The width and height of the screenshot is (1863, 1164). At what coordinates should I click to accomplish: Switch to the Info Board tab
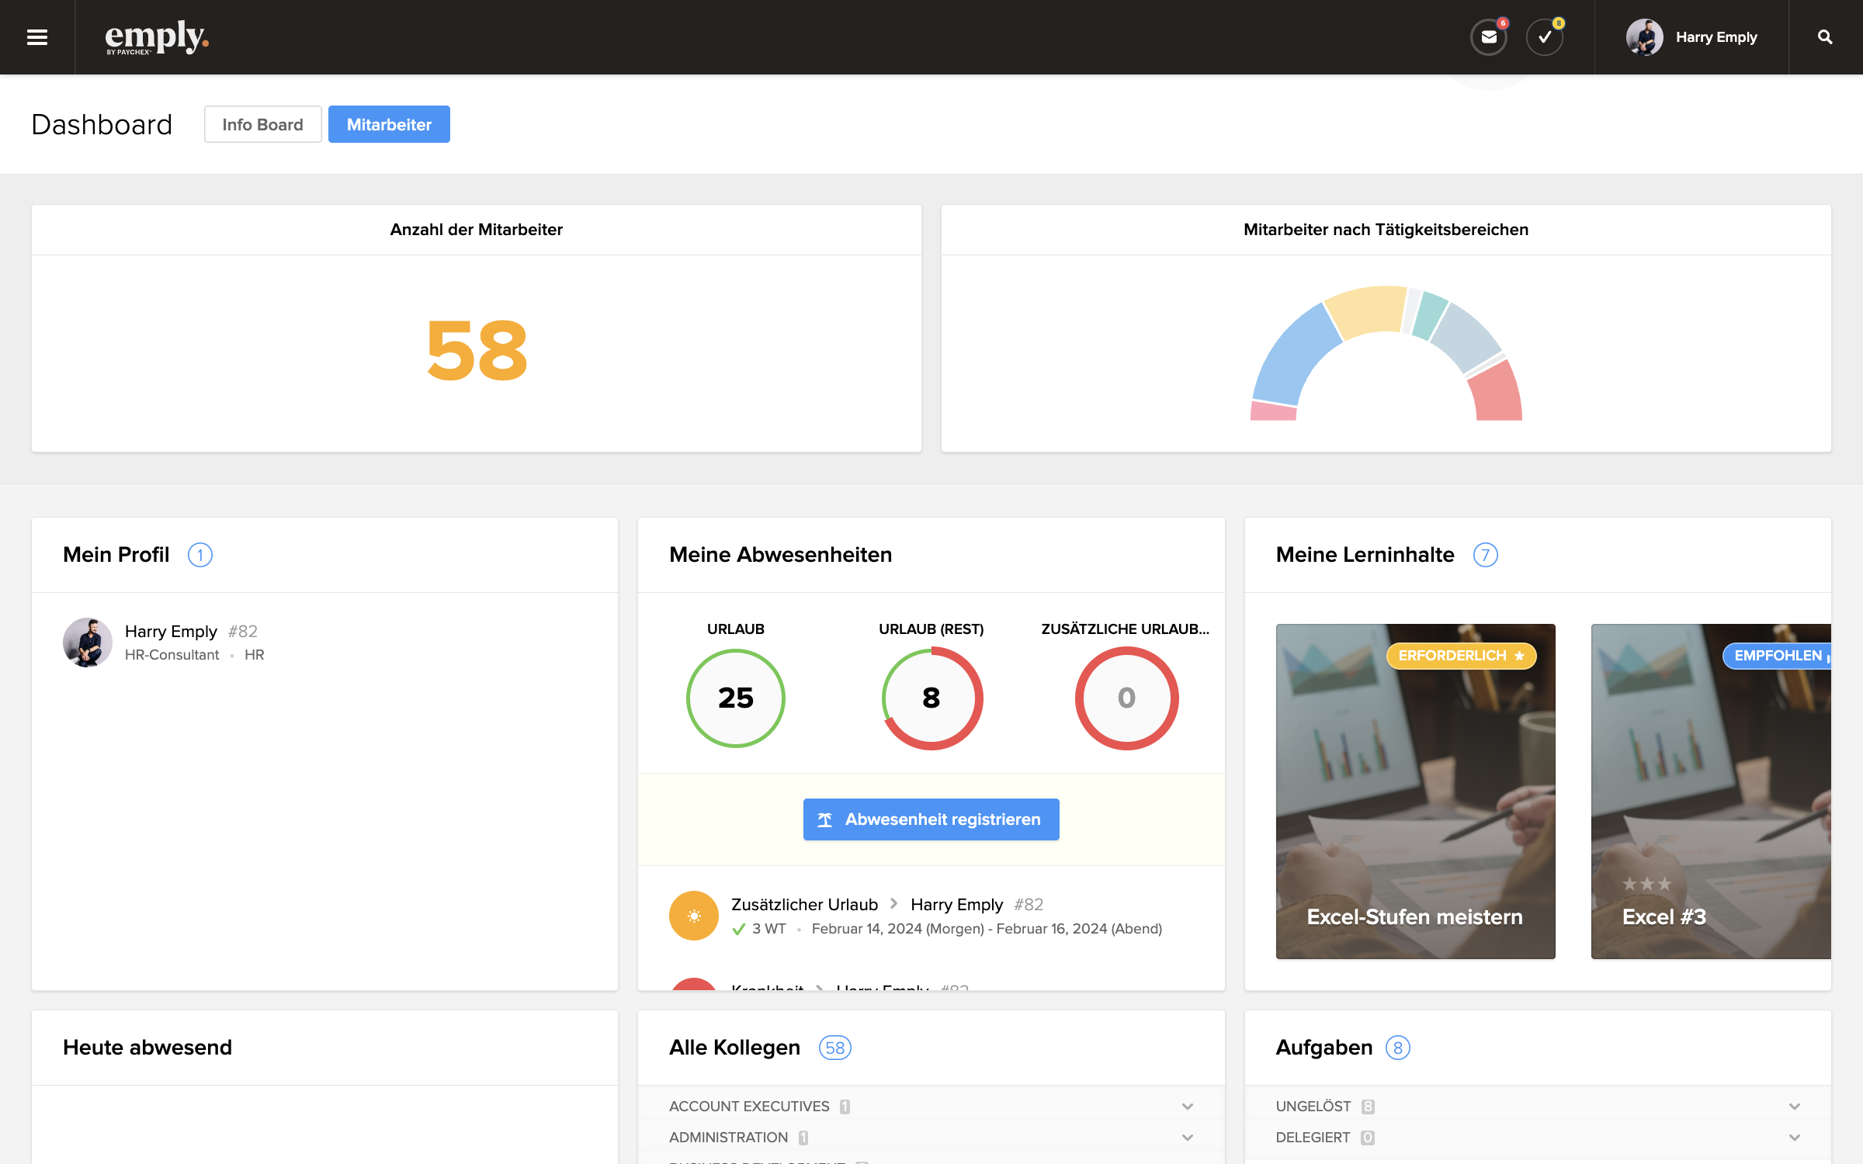pyautogui.click(x=262, y=124)
